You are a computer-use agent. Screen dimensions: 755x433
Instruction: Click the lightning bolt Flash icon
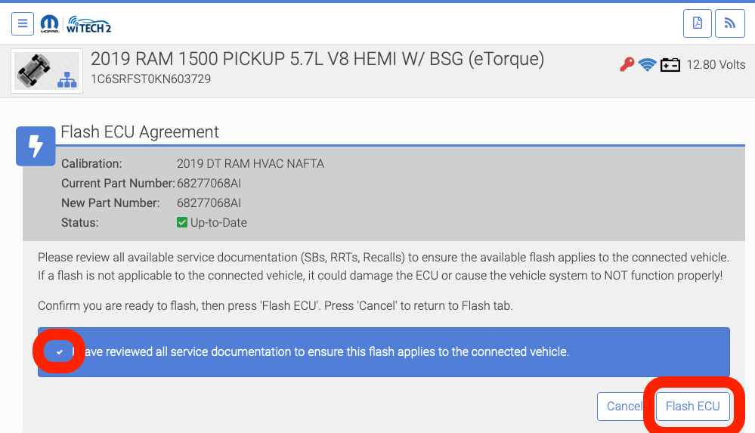point(36,146)
